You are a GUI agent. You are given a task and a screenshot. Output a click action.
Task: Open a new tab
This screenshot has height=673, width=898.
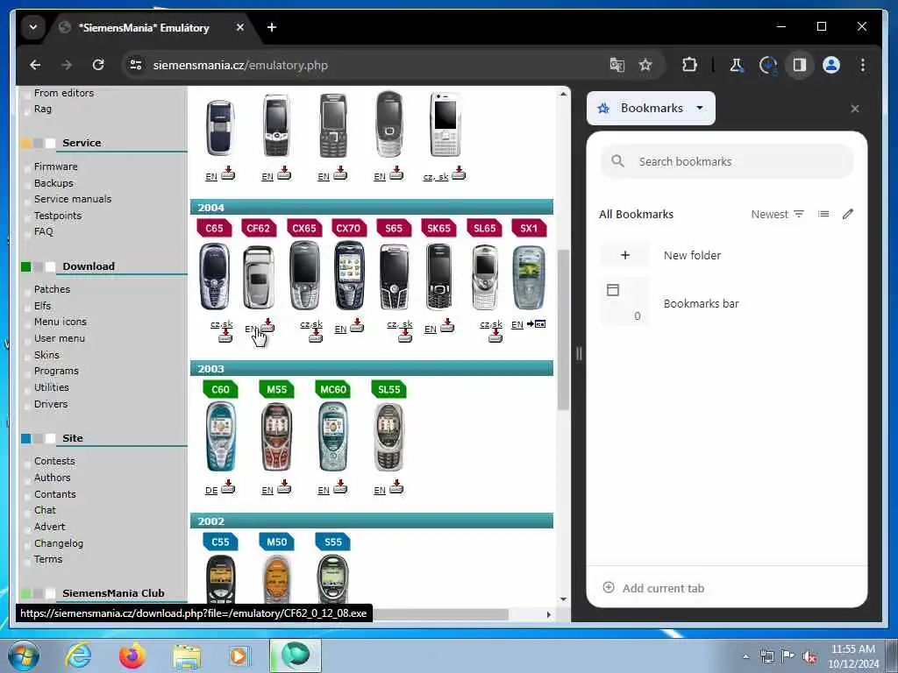pyautogui.click(x=272, y=27)
